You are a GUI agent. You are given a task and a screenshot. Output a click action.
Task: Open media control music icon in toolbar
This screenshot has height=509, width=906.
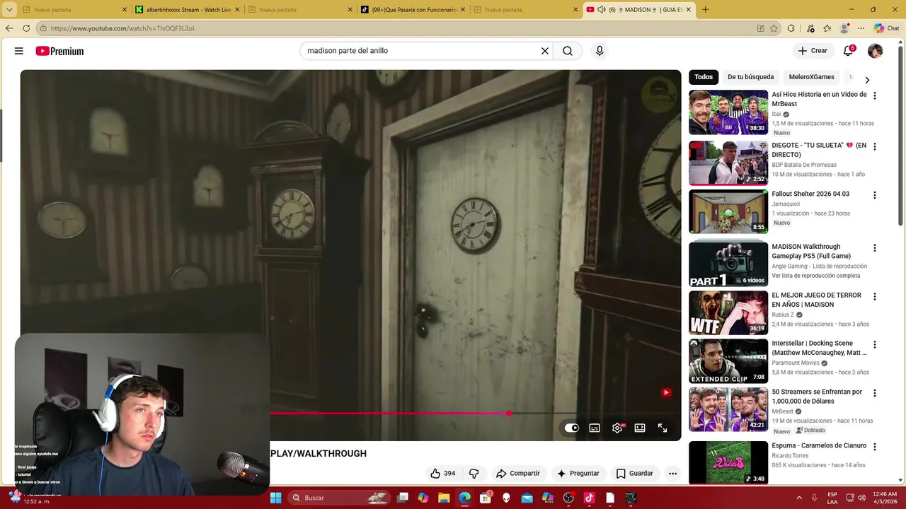(x=809, y=28)
